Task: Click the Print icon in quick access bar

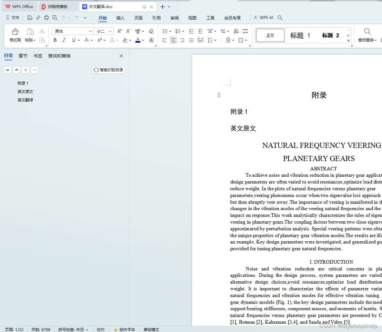Action: click(46, 18)
